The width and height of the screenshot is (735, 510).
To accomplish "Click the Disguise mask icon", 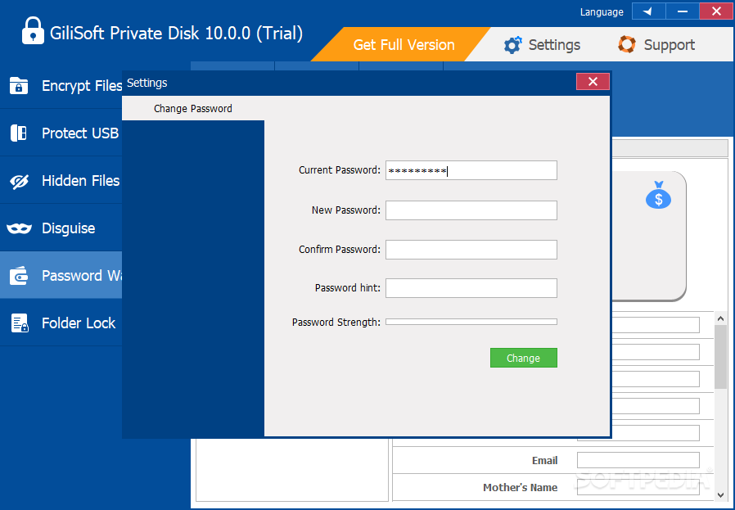I will [x=19, y=228].
